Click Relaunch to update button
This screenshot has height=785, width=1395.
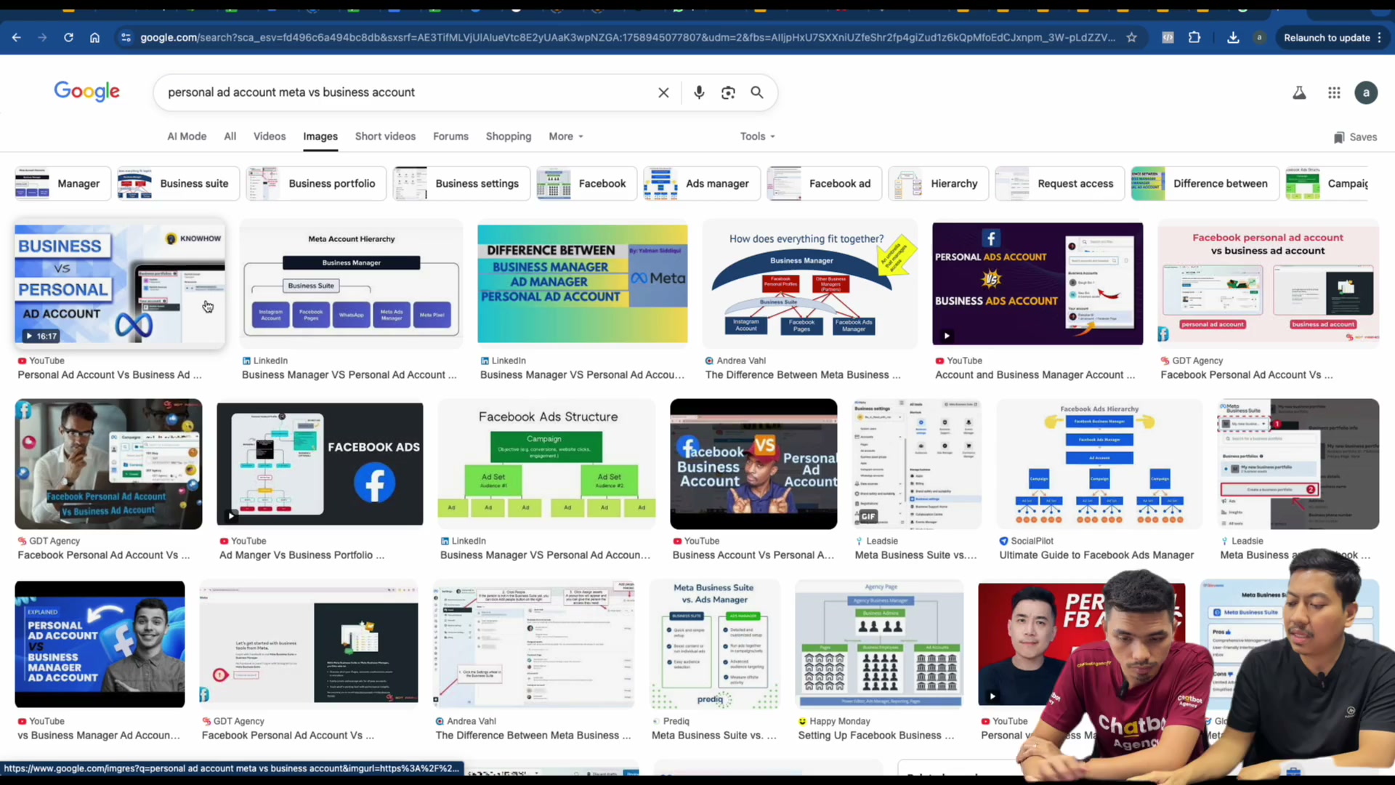[1326, 38]
